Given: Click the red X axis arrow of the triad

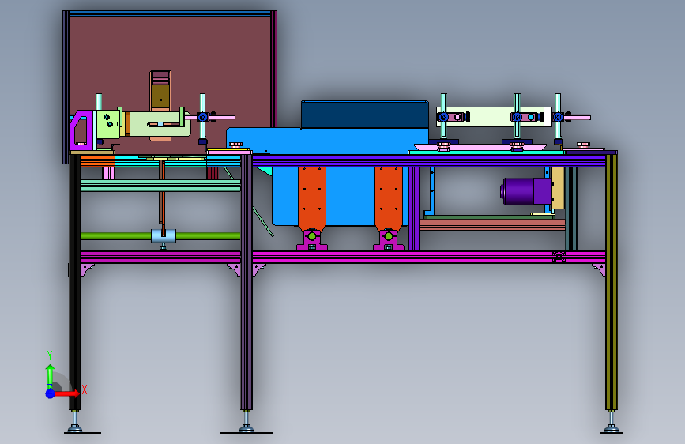Looking at the screenshot, I should click(68, 393).
